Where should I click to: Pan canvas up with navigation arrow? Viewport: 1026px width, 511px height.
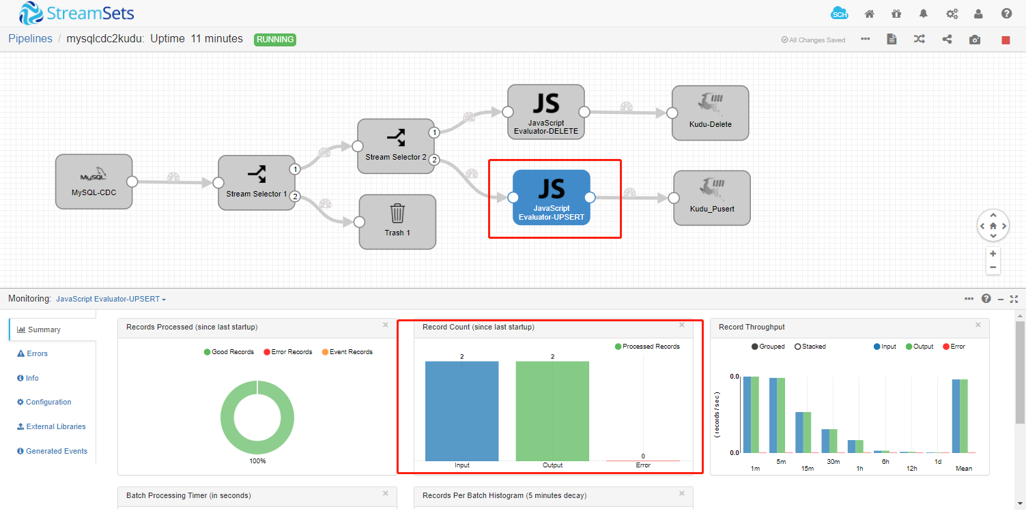point(993,216)
